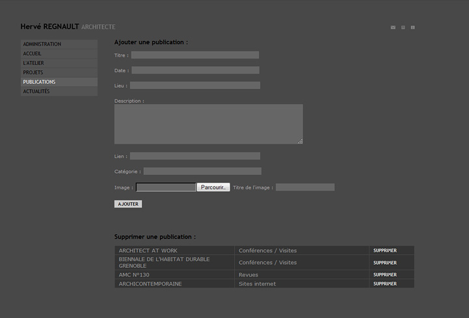Click SUPPRIMER for BIENNALE DE L'HABITAT DURABLE

[x=385, y=263]
